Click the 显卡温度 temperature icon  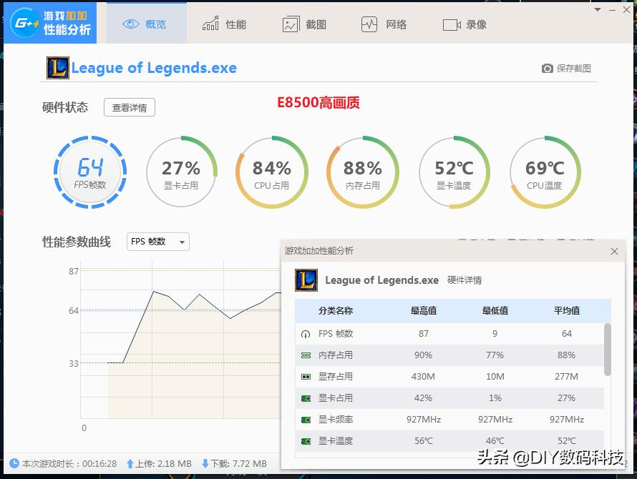(x=305, y=441)
